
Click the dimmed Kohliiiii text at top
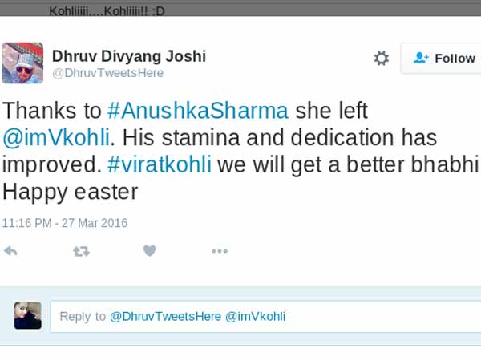click(107, 11)
